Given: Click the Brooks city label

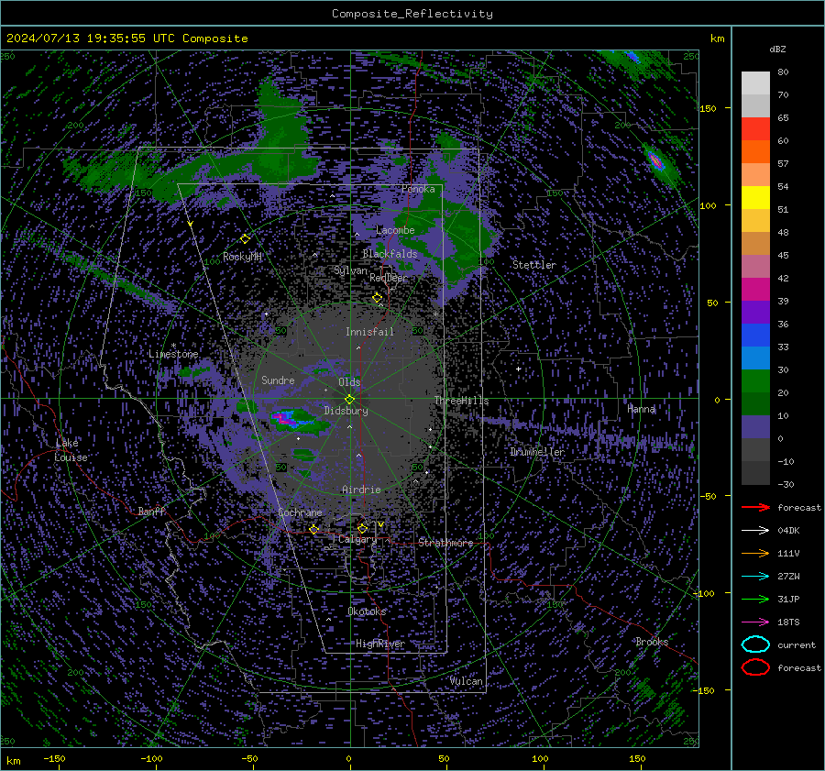Looking at the screenshot, I should (x=652, y=642).
